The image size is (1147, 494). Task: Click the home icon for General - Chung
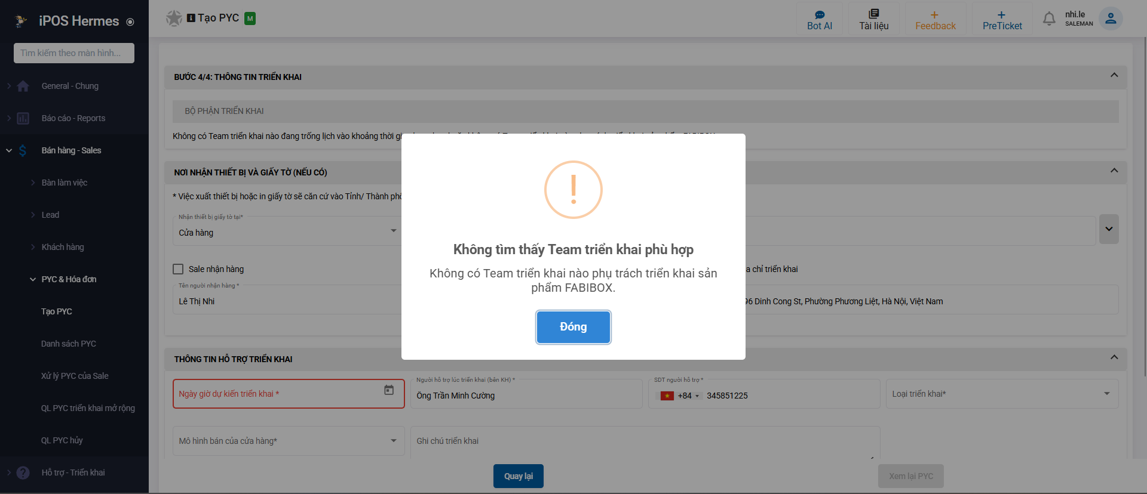[23, 86]
